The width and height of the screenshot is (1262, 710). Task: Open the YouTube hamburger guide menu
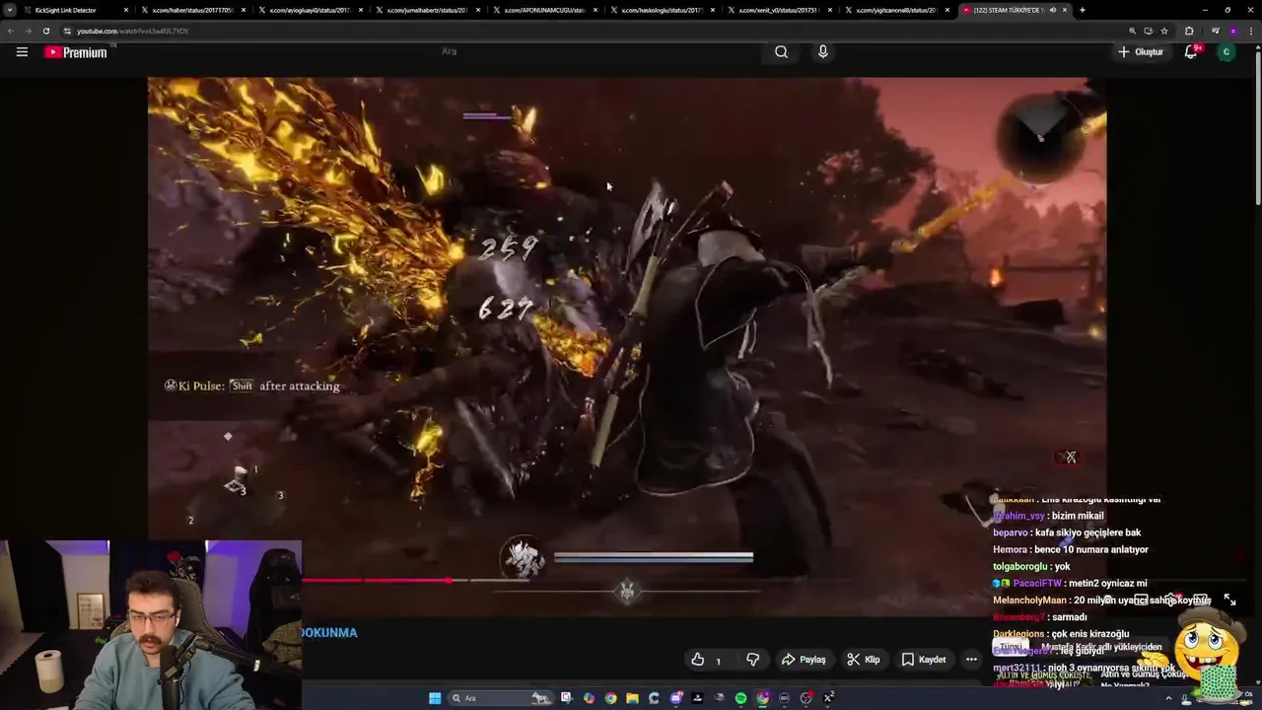22,52
